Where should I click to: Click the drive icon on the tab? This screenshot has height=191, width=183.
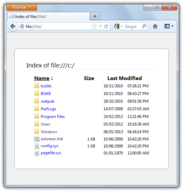click(12, 16)
